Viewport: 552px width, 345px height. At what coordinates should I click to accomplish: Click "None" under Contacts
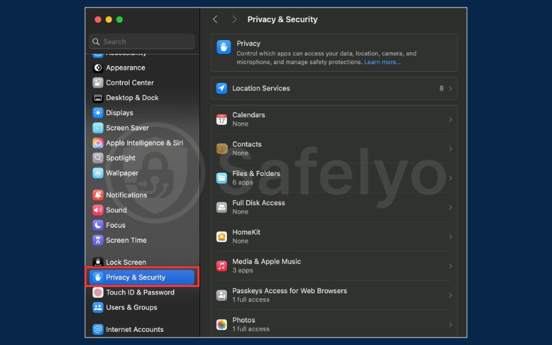pos(240,153)
